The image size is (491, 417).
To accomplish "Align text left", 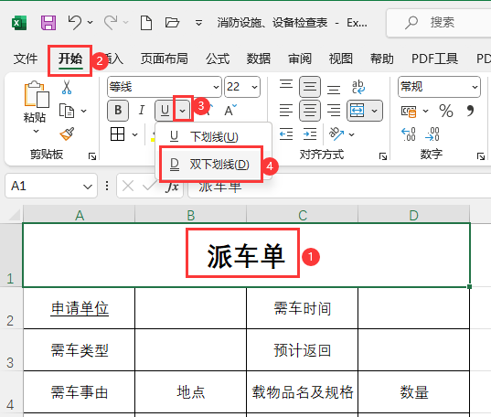I will (286, 111).
